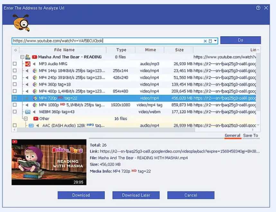
Task: Click the scroll-down arrow of file list
Action: point(258,125)
